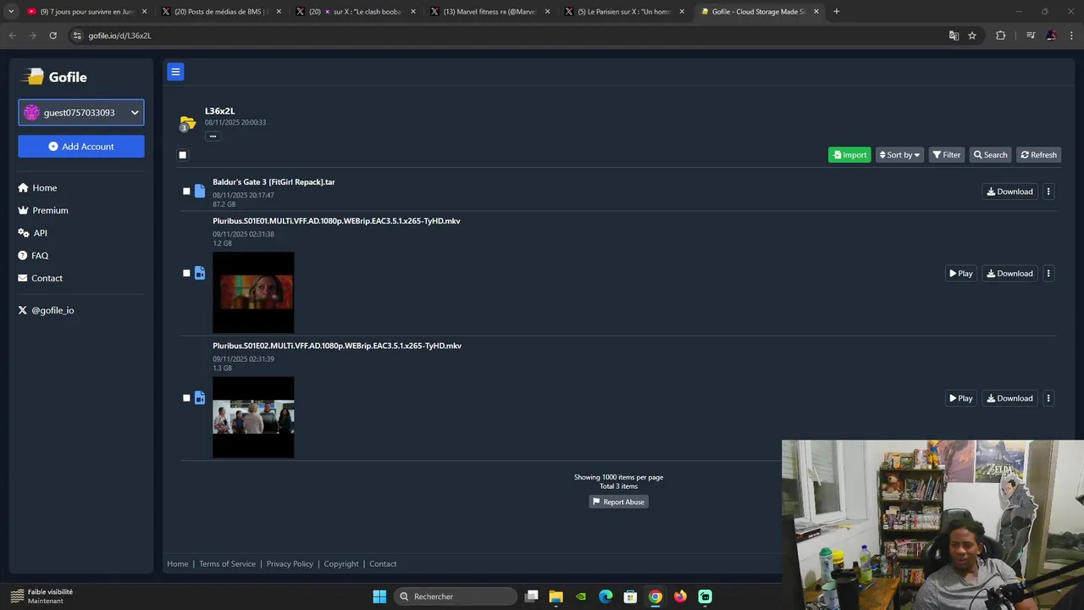Open the Pluribus S01E01 video thumbnail
Viewport: 1084px width, 610px height.
point(253,292)
